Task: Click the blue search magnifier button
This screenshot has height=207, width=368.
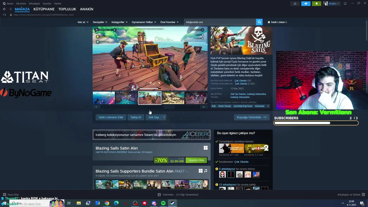Action: (259, 22)
